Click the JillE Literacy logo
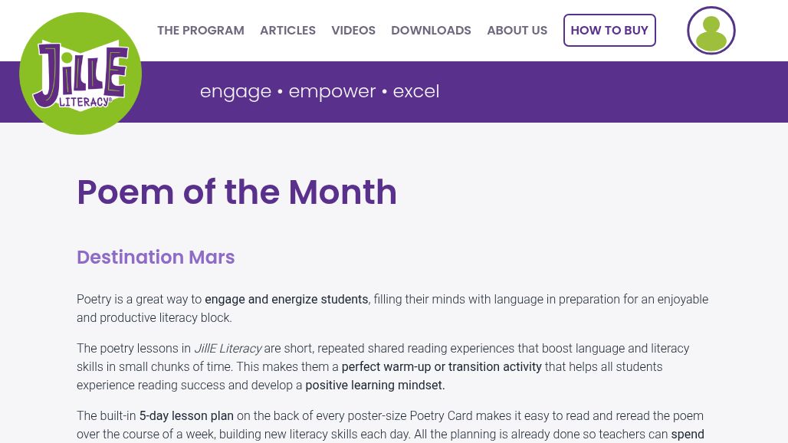788x443 pixels. click(80, 74)
